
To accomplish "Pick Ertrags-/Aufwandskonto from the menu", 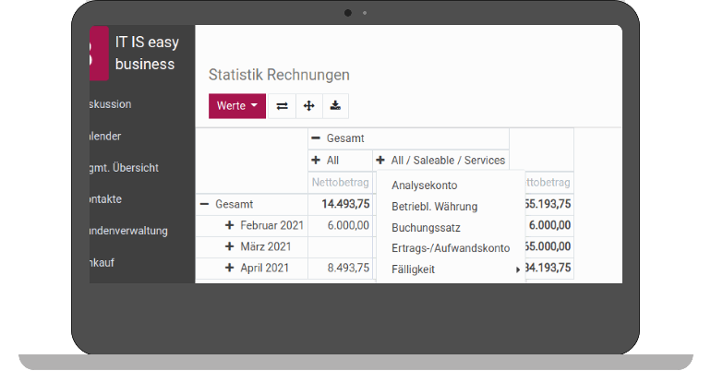I will [x=451, y=248].
